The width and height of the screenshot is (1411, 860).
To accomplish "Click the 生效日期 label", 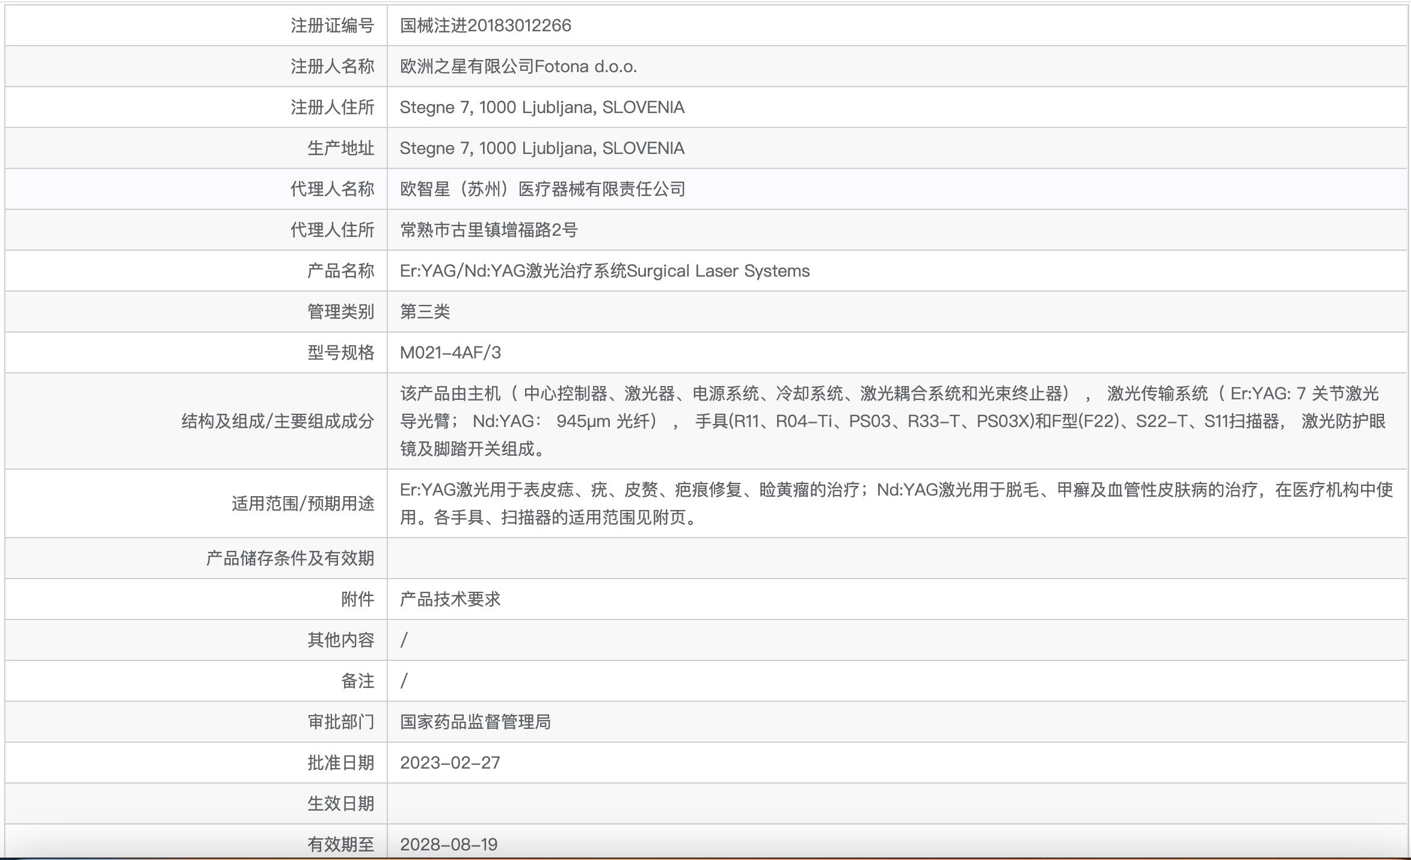I will point(340,803).
